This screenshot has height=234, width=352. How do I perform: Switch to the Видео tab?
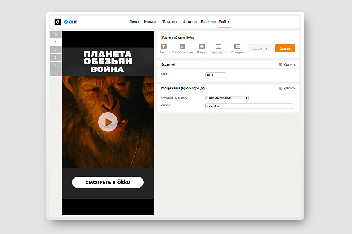click(x=208, y=22)
